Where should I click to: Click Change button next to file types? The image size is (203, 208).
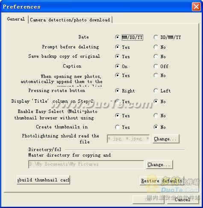click(166, 139)
